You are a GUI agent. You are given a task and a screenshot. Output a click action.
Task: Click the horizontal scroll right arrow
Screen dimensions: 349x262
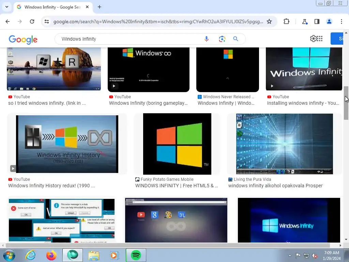click(x=340, y=245)
